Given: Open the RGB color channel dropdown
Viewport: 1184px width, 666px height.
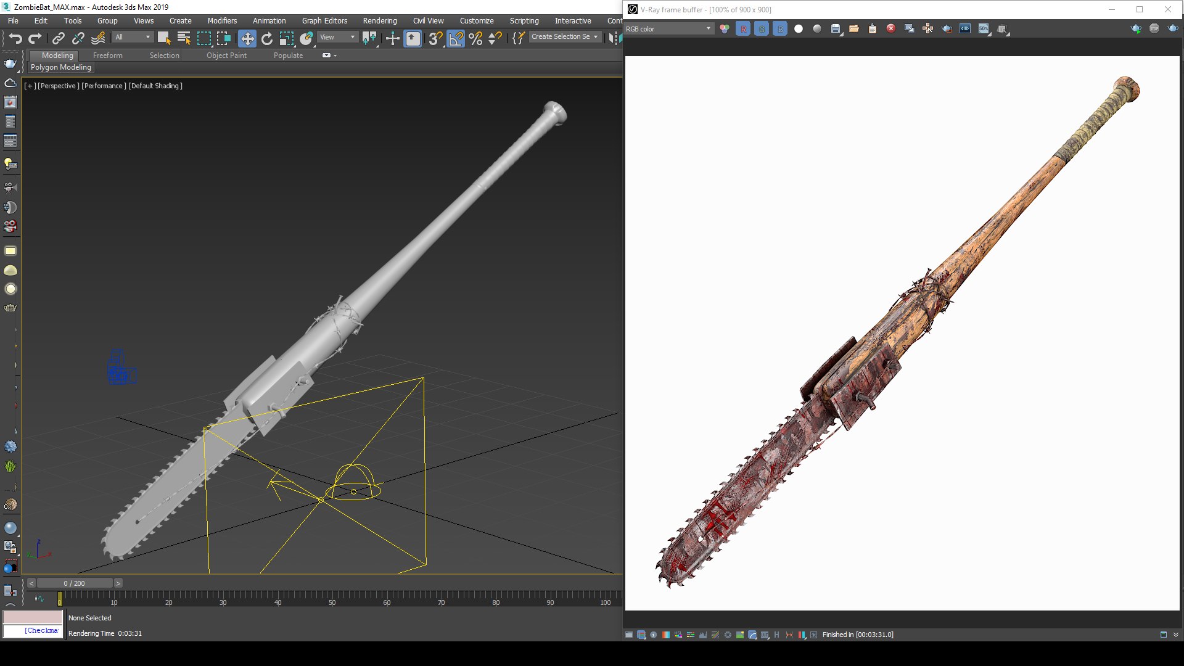Looking at the screenshot, I should click(668, 29).
